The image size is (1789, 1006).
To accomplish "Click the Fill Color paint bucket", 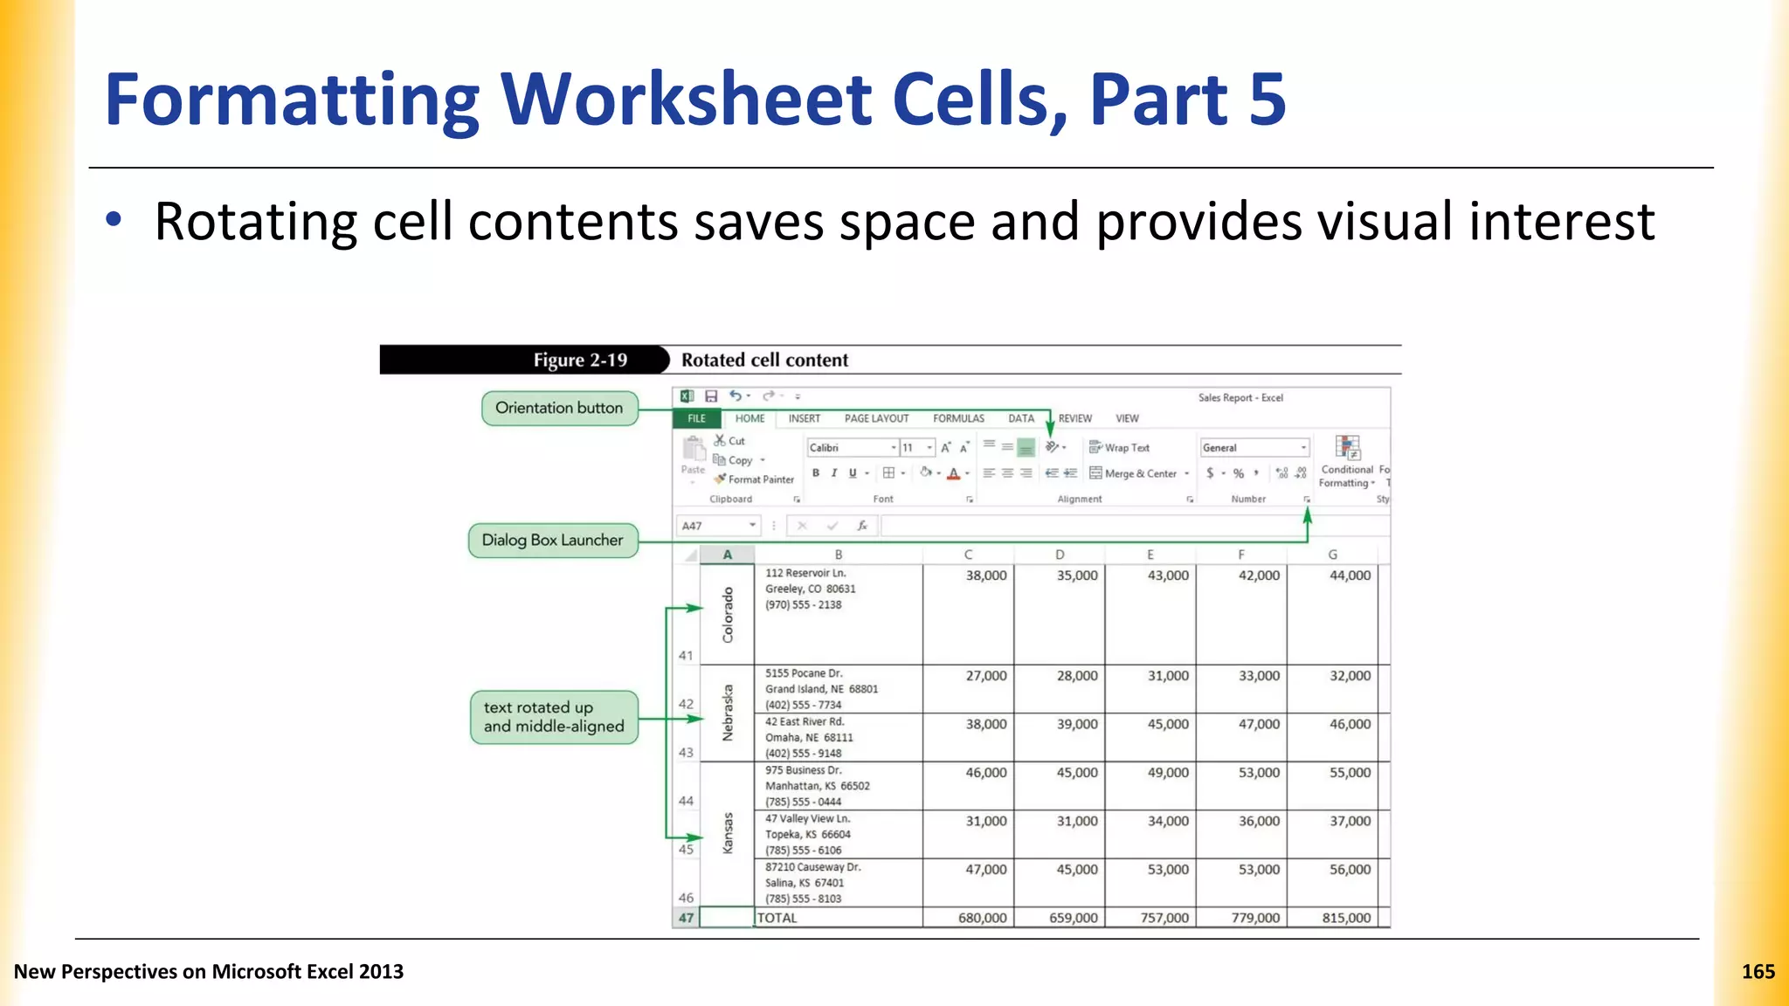I will click(x=925, y=473).
